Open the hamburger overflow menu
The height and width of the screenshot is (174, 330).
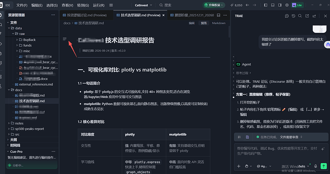pyautogui.click(x=111, y=5)
